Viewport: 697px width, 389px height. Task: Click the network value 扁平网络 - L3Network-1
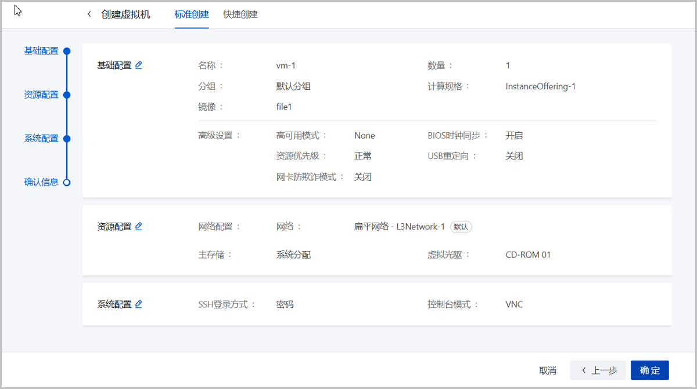pyautogui.click(x=400, y=227)
